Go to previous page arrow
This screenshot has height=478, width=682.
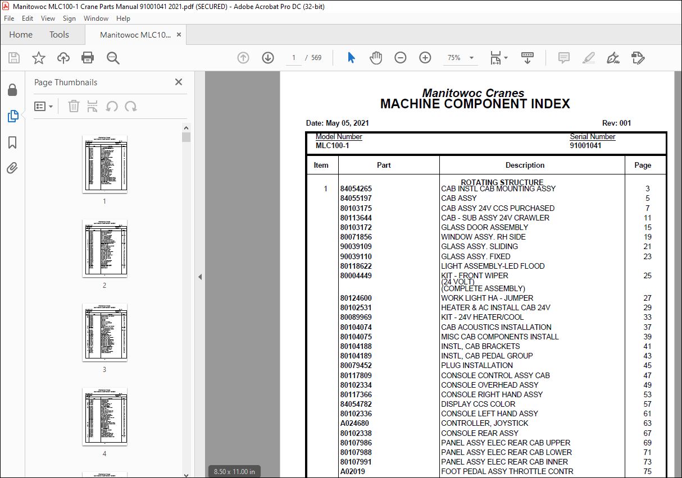[x=243, y=58]
